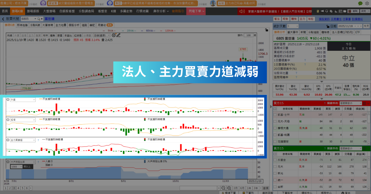
Task: Switch to the 重大事件 tab
Action: click(292, 32)
